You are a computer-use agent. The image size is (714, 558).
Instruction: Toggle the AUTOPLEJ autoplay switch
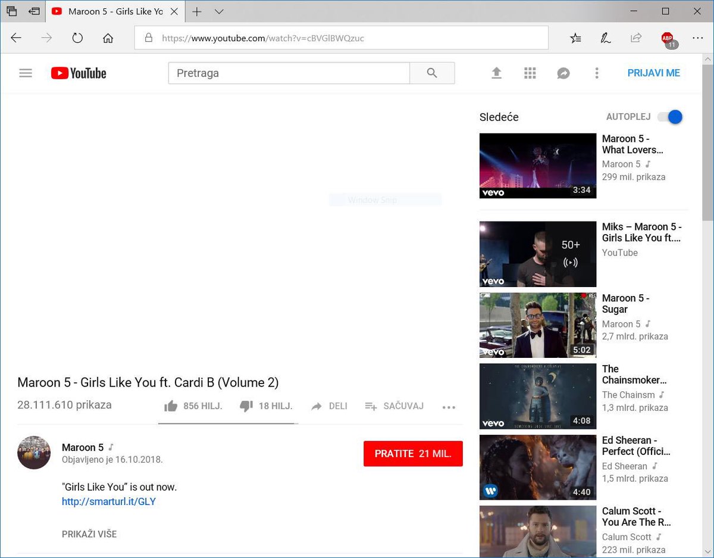(x=670, y=117)
